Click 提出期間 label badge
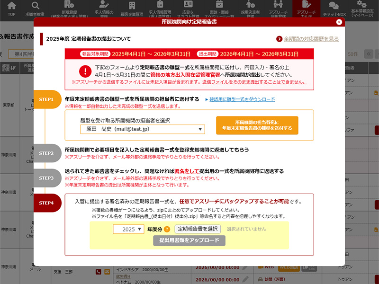Image resolution: width=379 pixels, height=284 pixels. [x=208, y=54]
